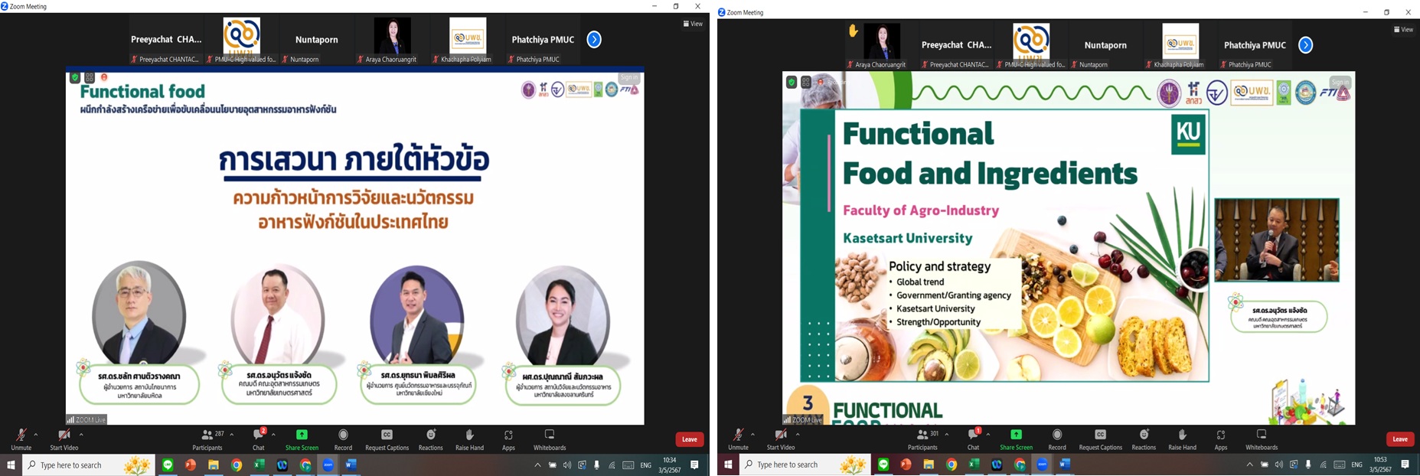This screenshot has width=1420, height=476.
Task: Click green encryption shield in right window
Action: pyautogui.click(x=792, y=82)
